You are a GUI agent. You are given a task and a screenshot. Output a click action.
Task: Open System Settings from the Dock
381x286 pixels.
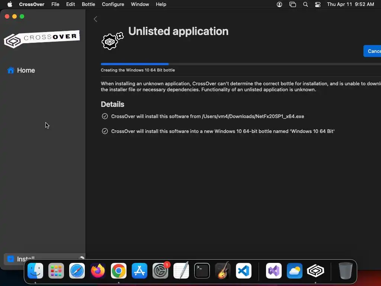point(160,271)
